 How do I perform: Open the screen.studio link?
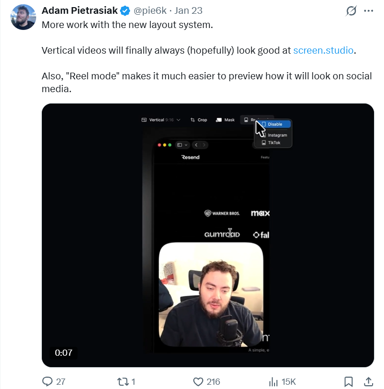323,50
